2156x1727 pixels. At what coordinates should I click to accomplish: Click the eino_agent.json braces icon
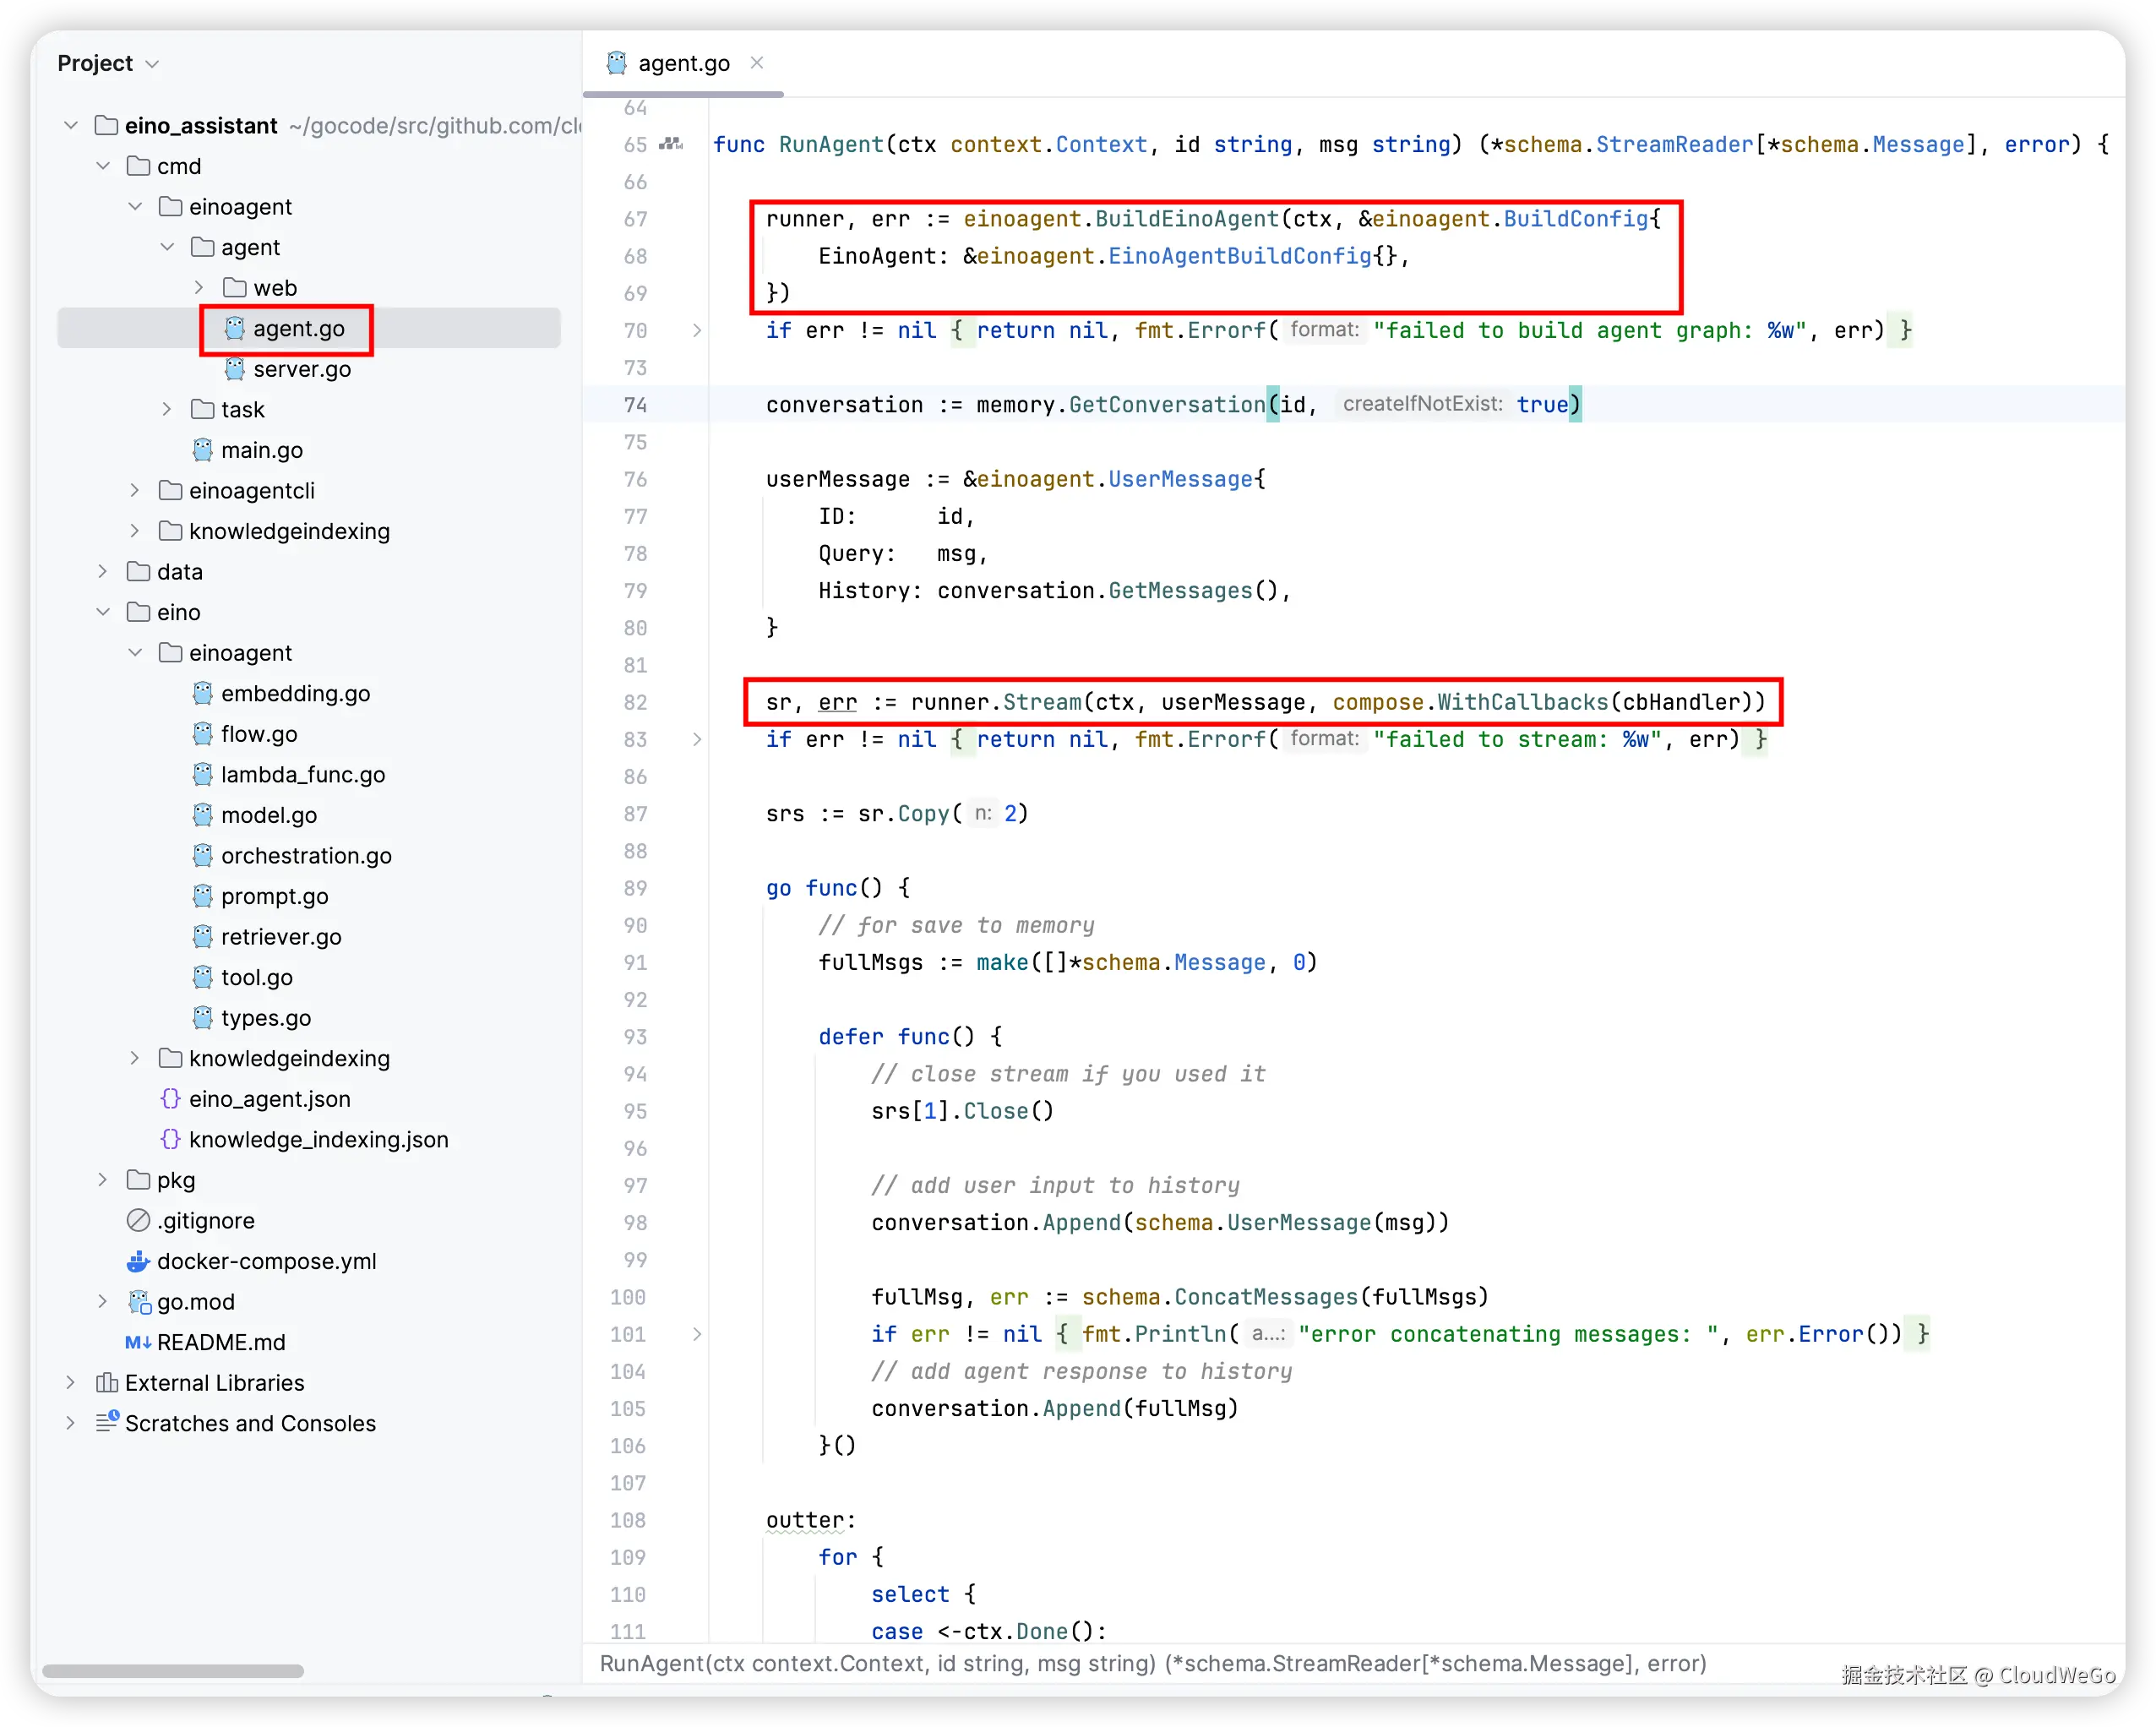171,1099
